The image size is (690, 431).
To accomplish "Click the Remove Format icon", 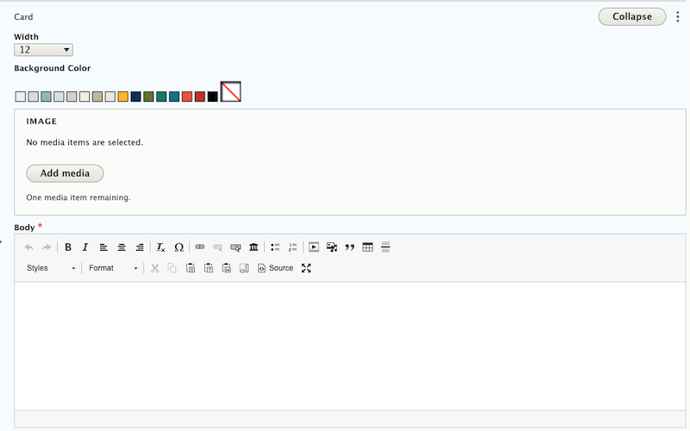I will click(160, 247).
